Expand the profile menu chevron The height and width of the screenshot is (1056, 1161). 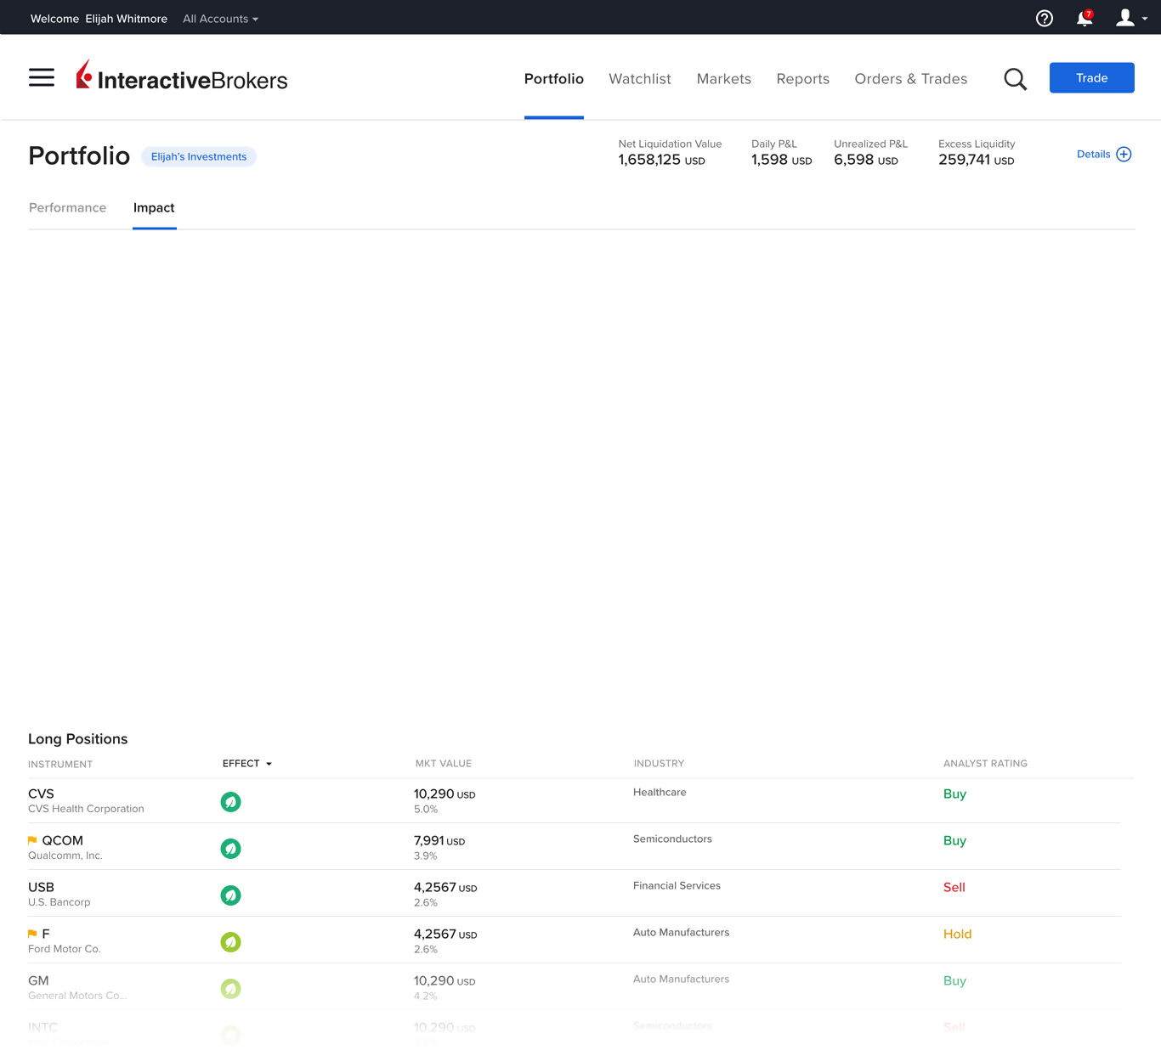pos(1144,19)
